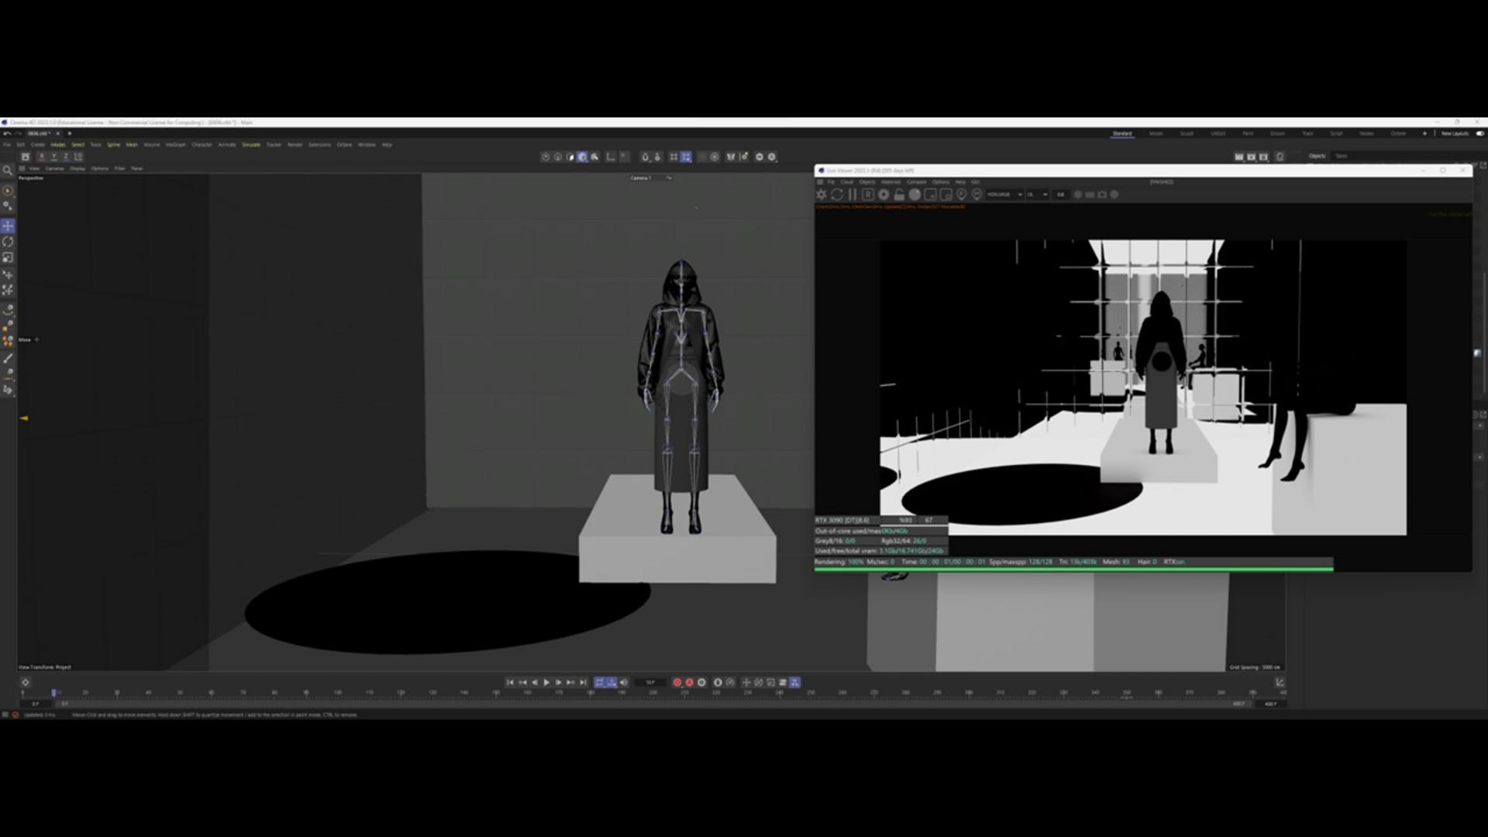The width and height of the screenshot is (1488, 837).
Task: Click the expand timeline icon at far right
Action: pos(1280,683)
